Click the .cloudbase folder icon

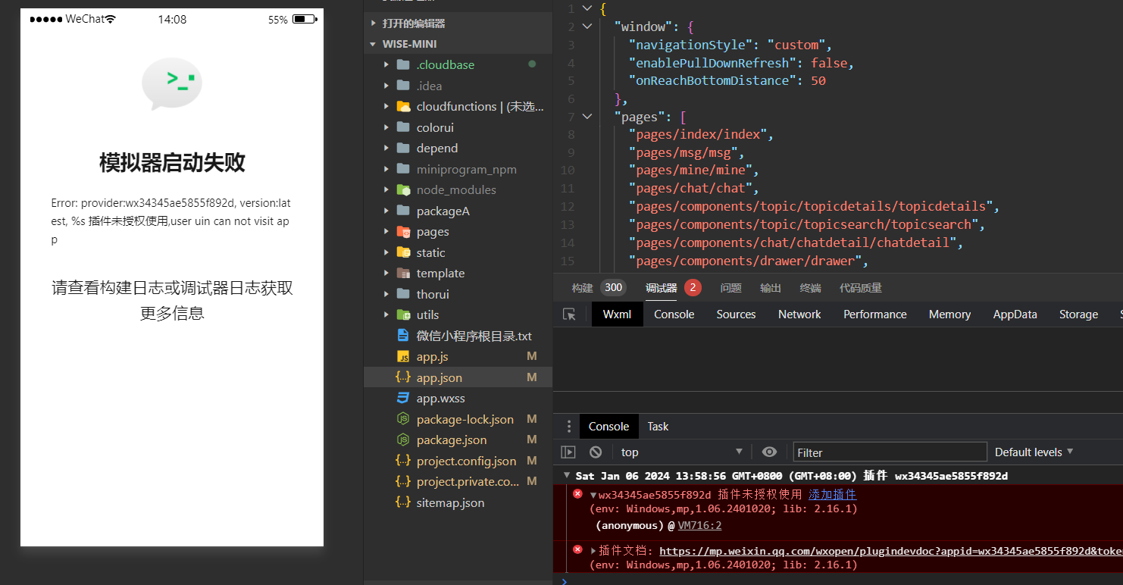pyautogui.click(x=403, y=64)
